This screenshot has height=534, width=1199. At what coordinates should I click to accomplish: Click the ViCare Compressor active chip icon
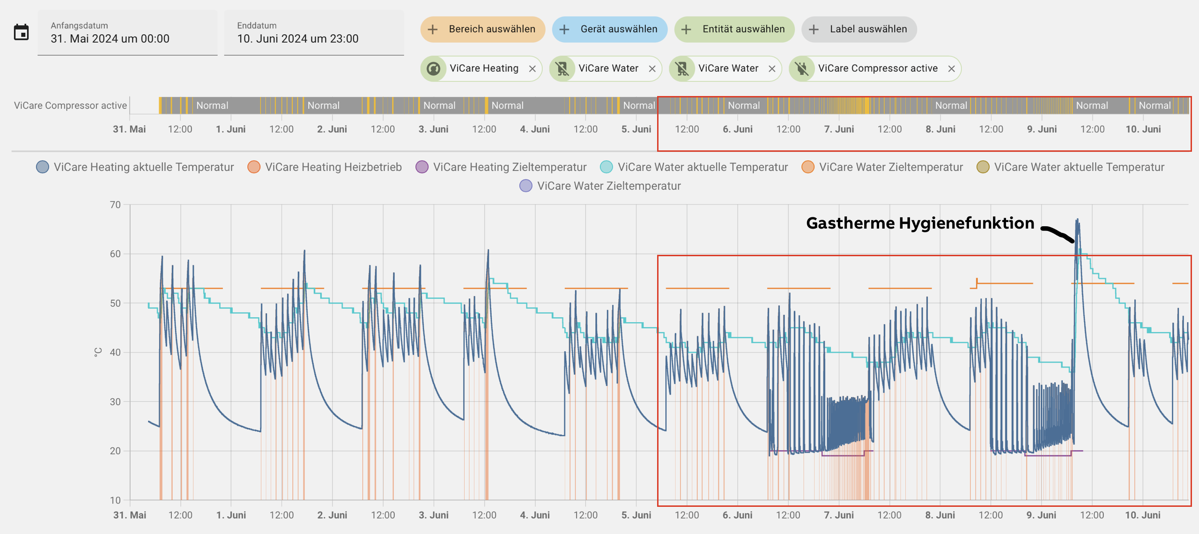pyautogui.click(x=802, y=69)
